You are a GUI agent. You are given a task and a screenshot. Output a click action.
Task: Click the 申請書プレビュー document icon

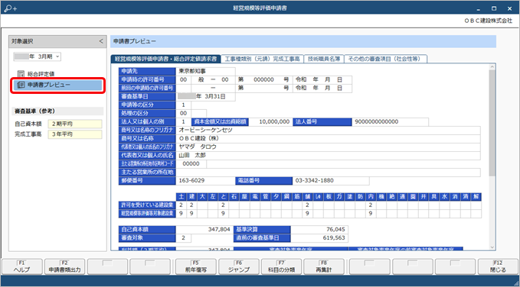(x=21, y=85)
